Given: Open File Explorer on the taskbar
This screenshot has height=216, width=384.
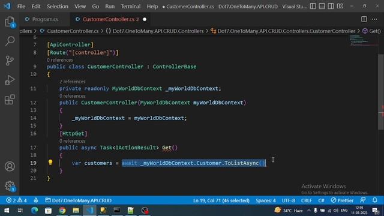Looking at the screenshot, I should pos(76,211).
